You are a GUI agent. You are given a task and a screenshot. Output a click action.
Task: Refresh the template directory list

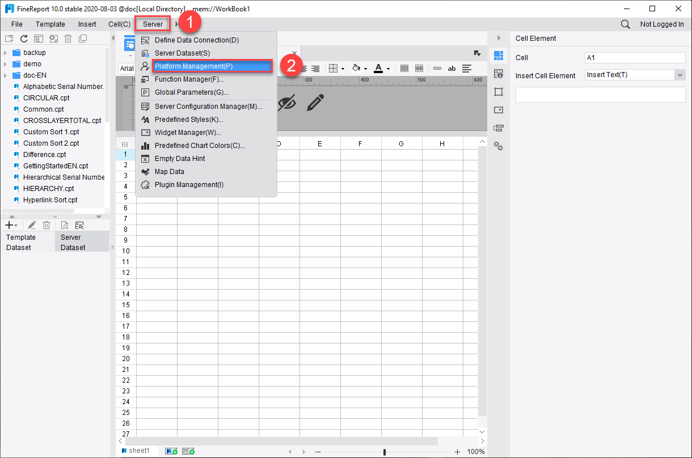tap(23, 37)
